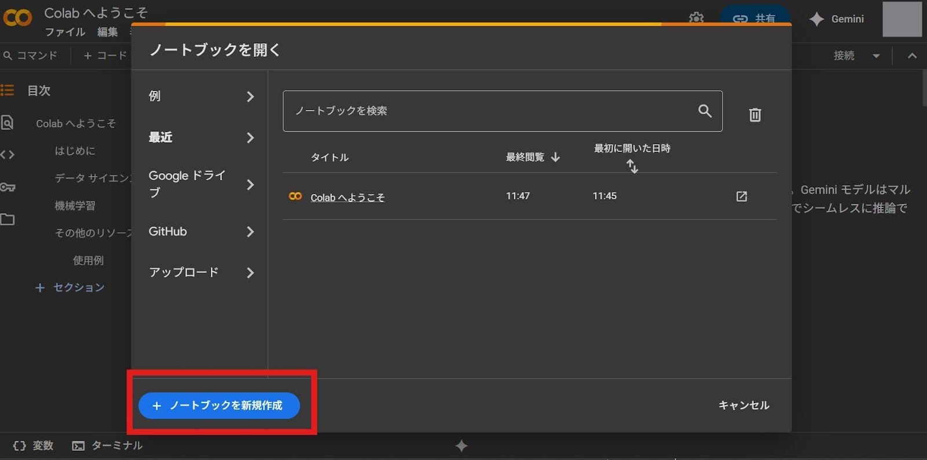The image size is (927, 460).
Task: Open the files folder sidebar icon
Action: [7, 220]
